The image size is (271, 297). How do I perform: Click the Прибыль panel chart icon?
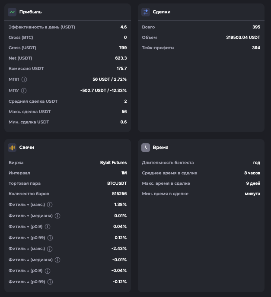[x=12, y=12]
